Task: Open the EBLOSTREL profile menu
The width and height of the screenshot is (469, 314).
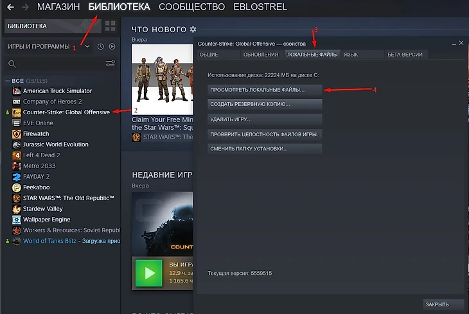Action: 260,7
